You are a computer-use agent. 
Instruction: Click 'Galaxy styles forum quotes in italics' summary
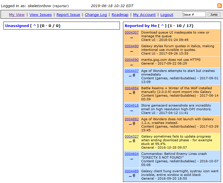(x=178, y=48)
